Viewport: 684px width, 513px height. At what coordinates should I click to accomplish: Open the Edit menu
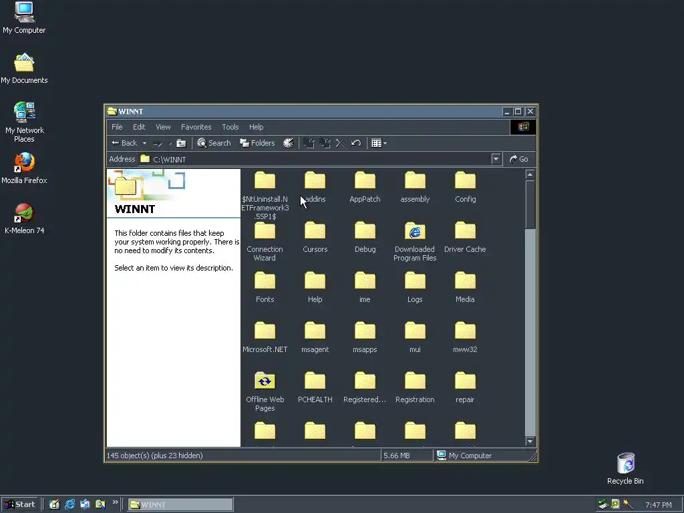click(x=139, y=127)
